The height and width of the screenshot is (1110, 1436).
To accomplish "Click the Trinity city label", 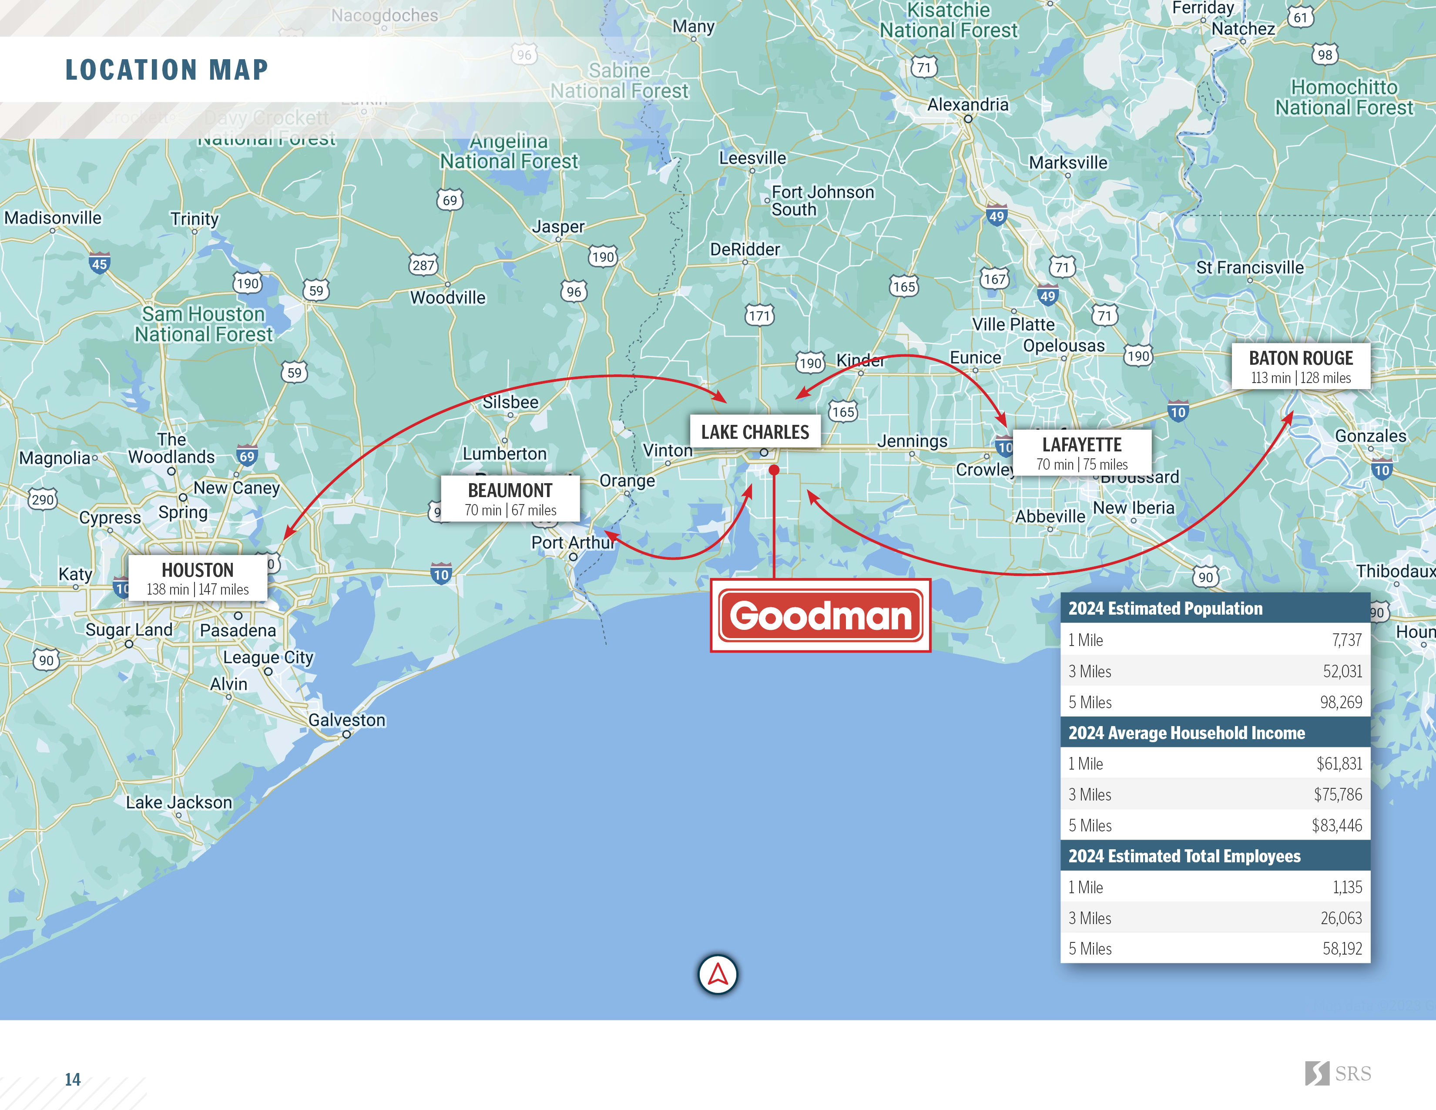I will (194, 219).
